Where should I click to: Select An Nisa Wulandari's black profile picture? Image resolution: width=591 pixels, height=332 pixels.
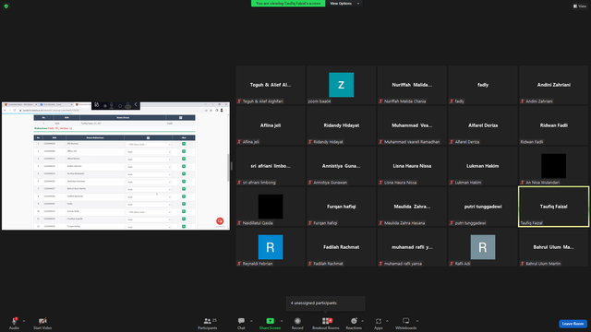(554, 166)
